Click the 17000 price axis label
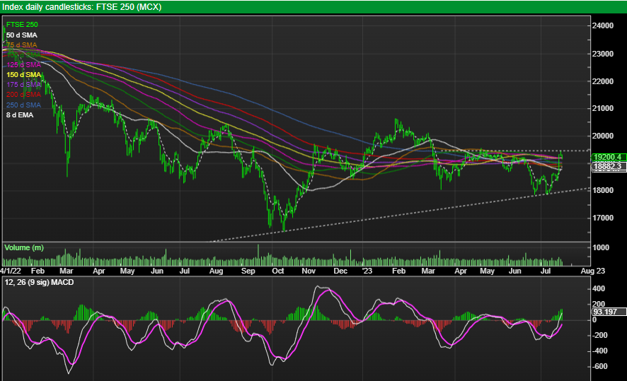Screen dimensions: 627x381 603,218
